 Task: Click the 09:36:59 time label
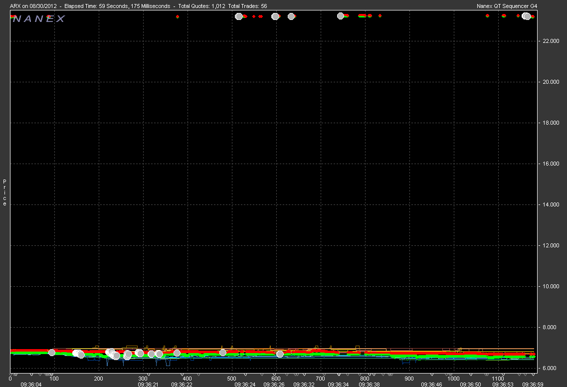coord(533,385)
